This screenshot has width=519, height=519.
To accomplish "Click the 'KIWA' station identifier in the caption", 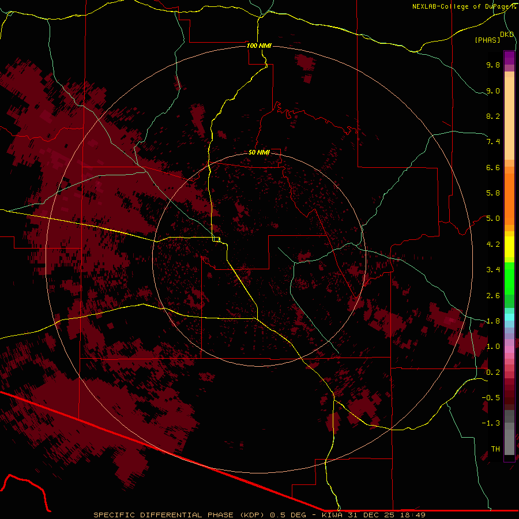I will coord(332,515).
